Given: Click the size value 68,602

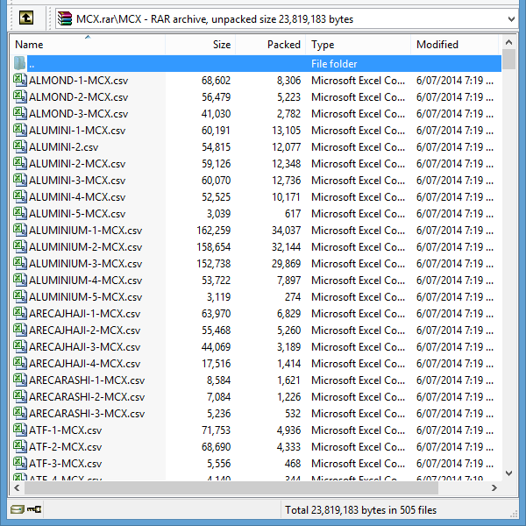Looking at the screenshot, I should 216,81.
